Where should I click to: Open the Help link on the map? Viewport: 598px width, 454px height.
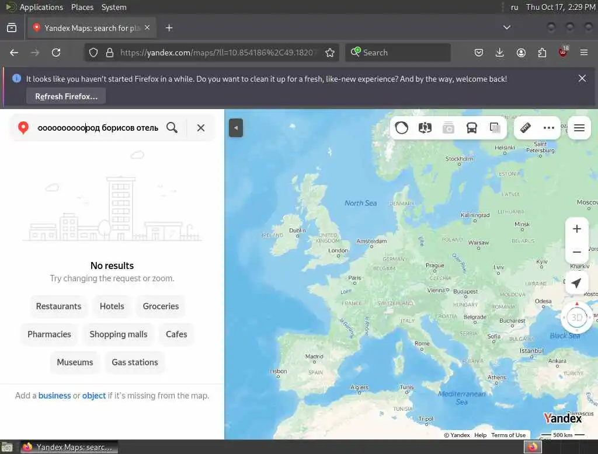[x=481, y=435]
